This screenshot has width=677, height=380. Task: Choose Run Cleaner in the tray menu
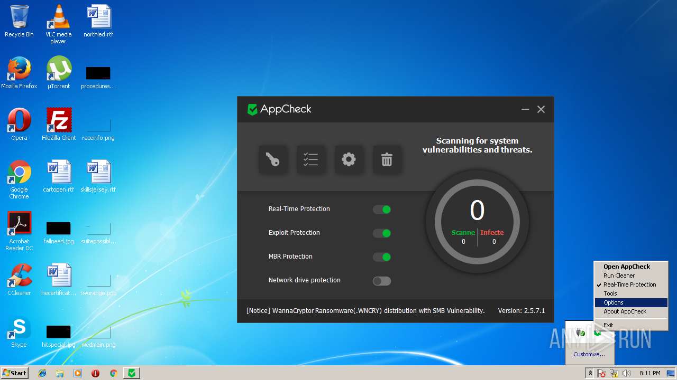[x=631, y=275]
